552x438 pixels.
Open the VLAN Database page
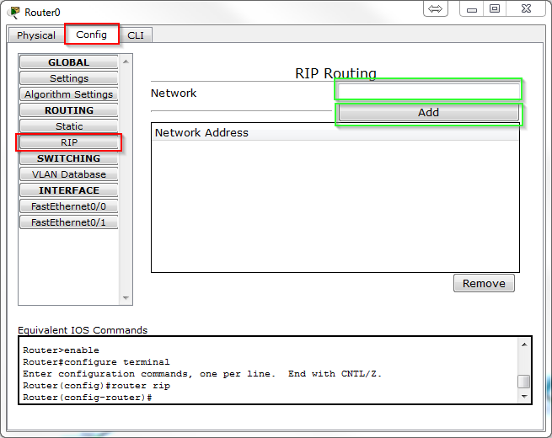coord(69,174)
